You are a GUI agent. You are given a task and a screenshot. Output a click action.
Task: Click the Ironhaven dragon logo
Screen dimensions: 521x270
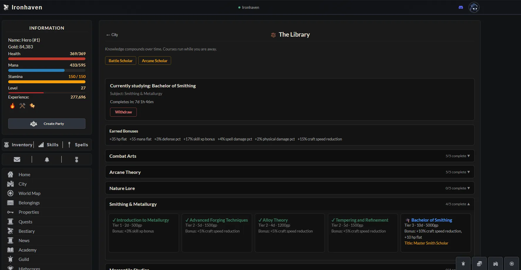[6, 7]
